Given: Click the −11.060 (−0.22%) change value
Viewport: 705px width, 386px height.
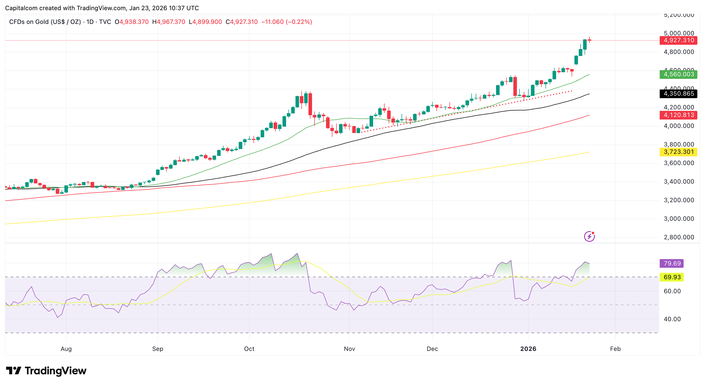Looking at the screenshot, I should pyautogui.click(x=287, y=22).
